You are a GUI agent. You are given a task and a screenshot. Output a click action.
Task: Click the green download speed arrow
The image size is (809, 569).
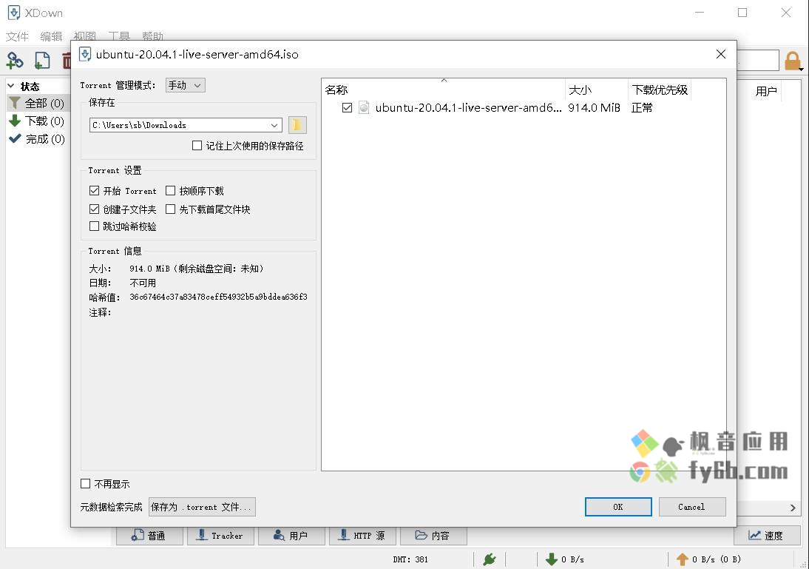coord(551,559)
